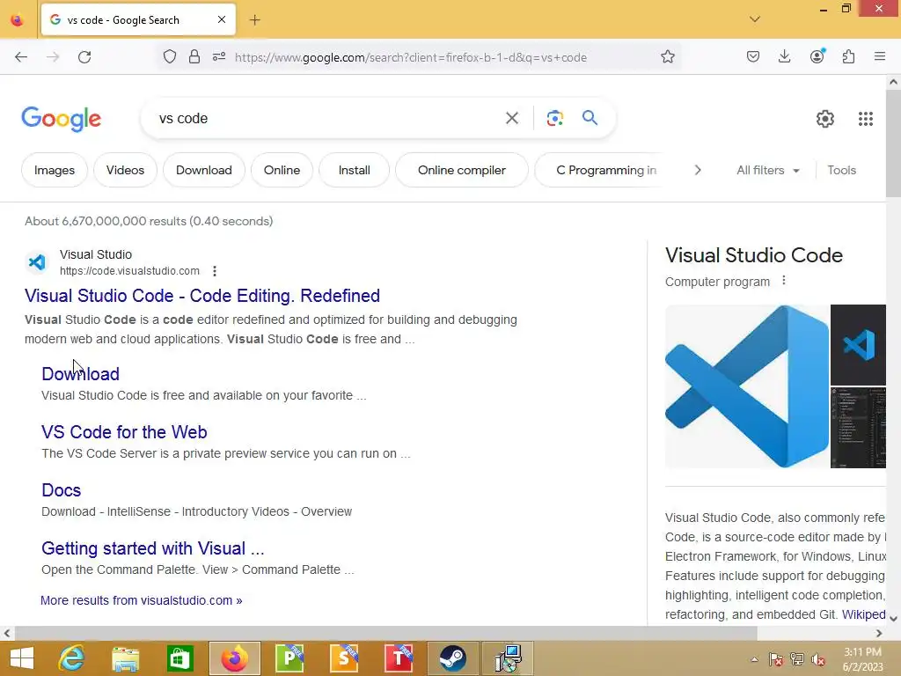Click the Visual Studio favicon in result
This screenshot has height=676, width=901.
(x=37, y=262)
